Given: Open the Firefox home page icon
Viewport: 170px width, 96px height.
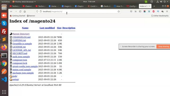Looking at the screenshot, I should 25,11.
